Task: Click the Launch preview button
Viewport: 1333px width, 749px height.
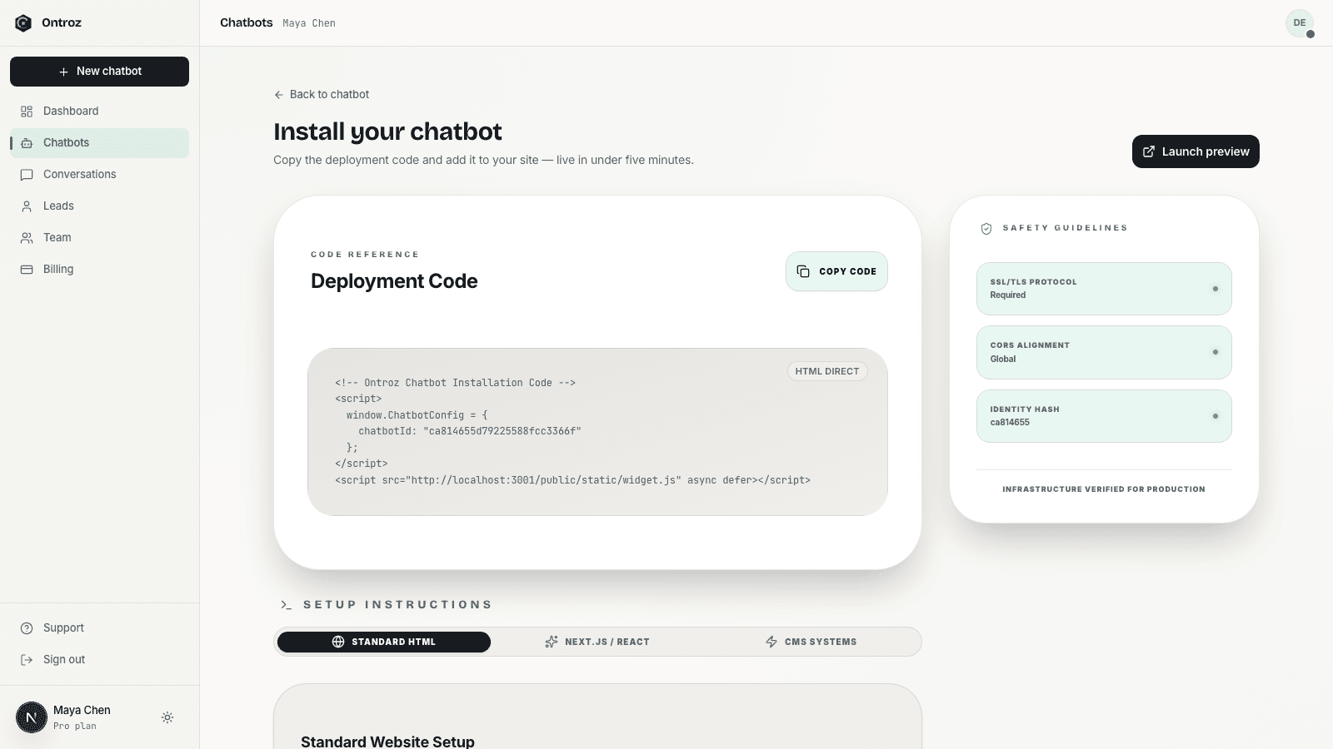Action: point(1196,151)
